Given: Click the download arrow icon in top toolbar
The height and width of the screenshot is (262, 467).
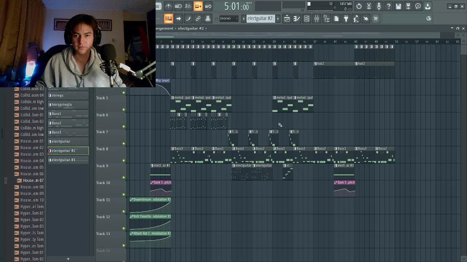Looking at the screenshot, I should (x=428, y=6).
